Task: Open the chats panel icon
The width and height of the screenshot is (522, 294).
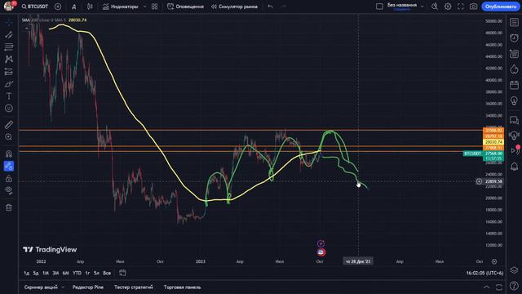Action: pos(515,120)
